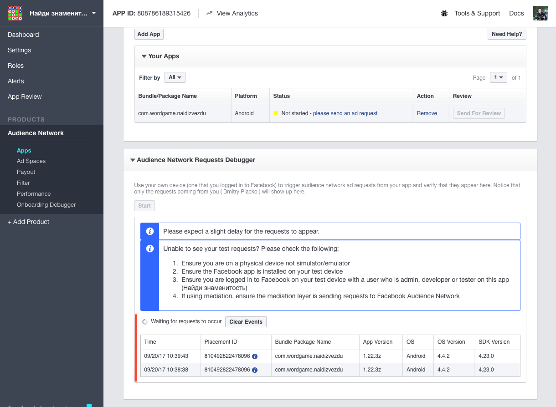556x407 pixels.
Task: Open the bug report icon near Tools & Support
Action: click(444, 14)
